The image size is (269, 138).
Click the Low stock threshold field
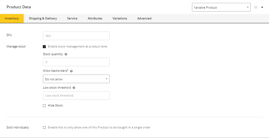pyautogui.click(x=76, y=96)
